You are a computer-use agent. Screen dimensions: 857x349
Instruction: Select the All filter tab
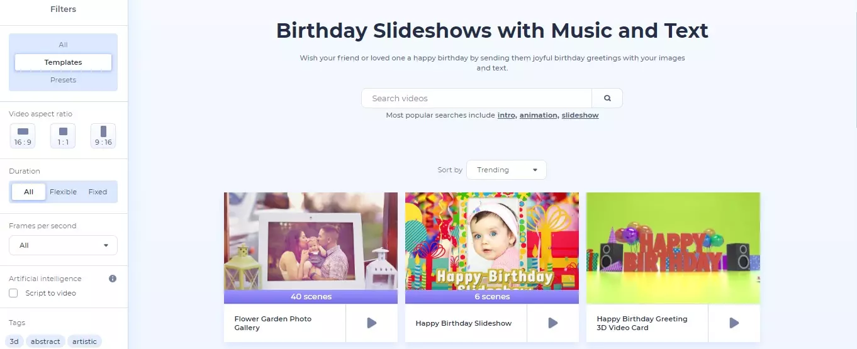click(63, 45)
